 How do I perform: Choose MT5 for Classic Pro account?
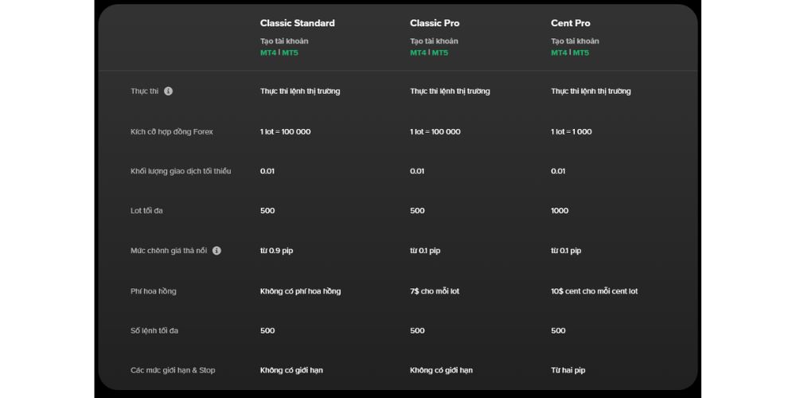[x=439, y=53]
